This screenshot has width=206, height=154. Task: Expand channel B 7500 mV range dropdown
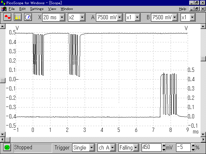pyautogui.click(x=175, y=17)
